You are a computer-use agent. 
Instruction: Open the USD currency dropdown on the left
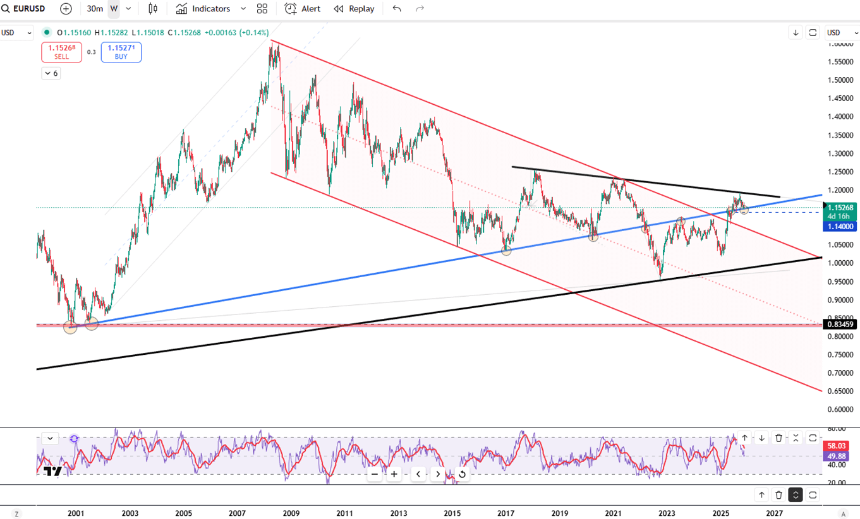(16, 33)
